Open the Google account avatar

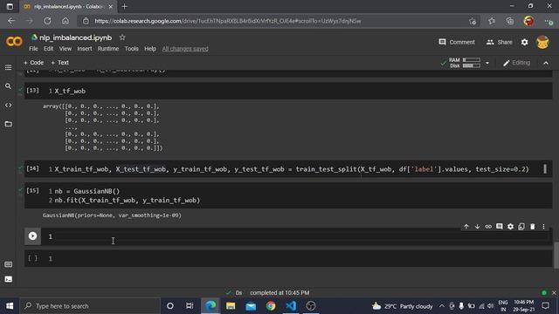click(542, 42)
